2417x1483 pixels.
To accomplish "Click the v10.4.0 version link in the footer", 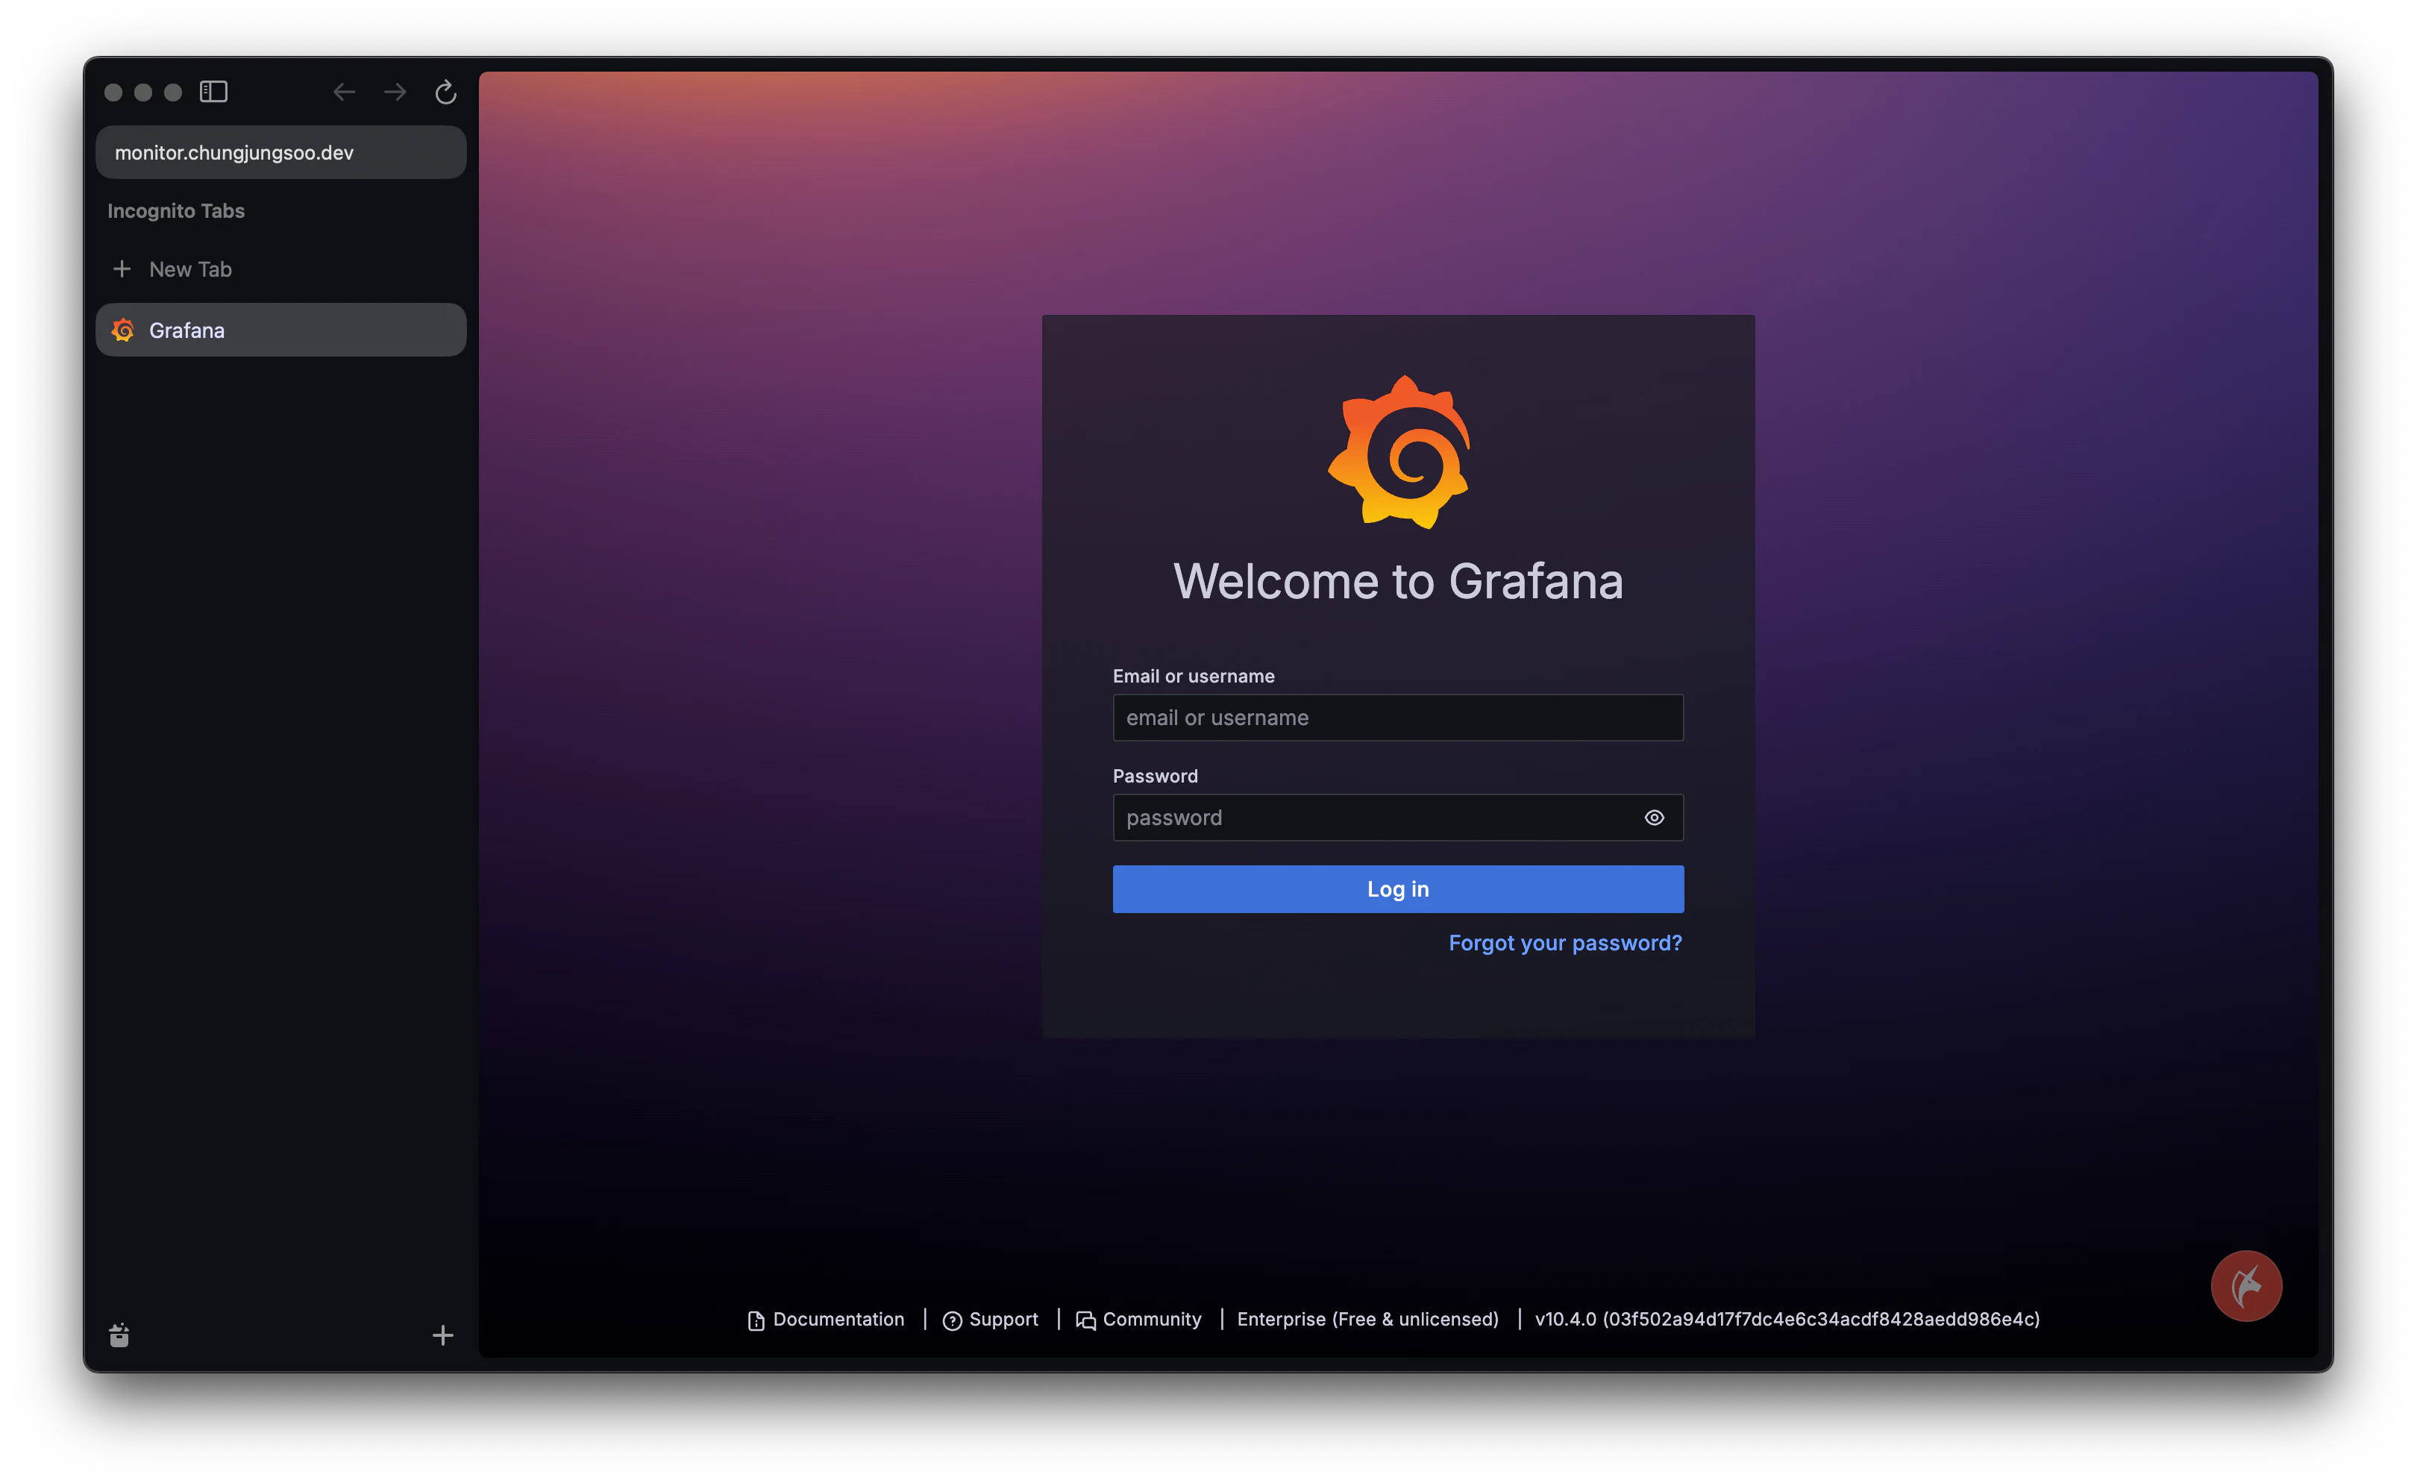I will click(1786, 1319).
